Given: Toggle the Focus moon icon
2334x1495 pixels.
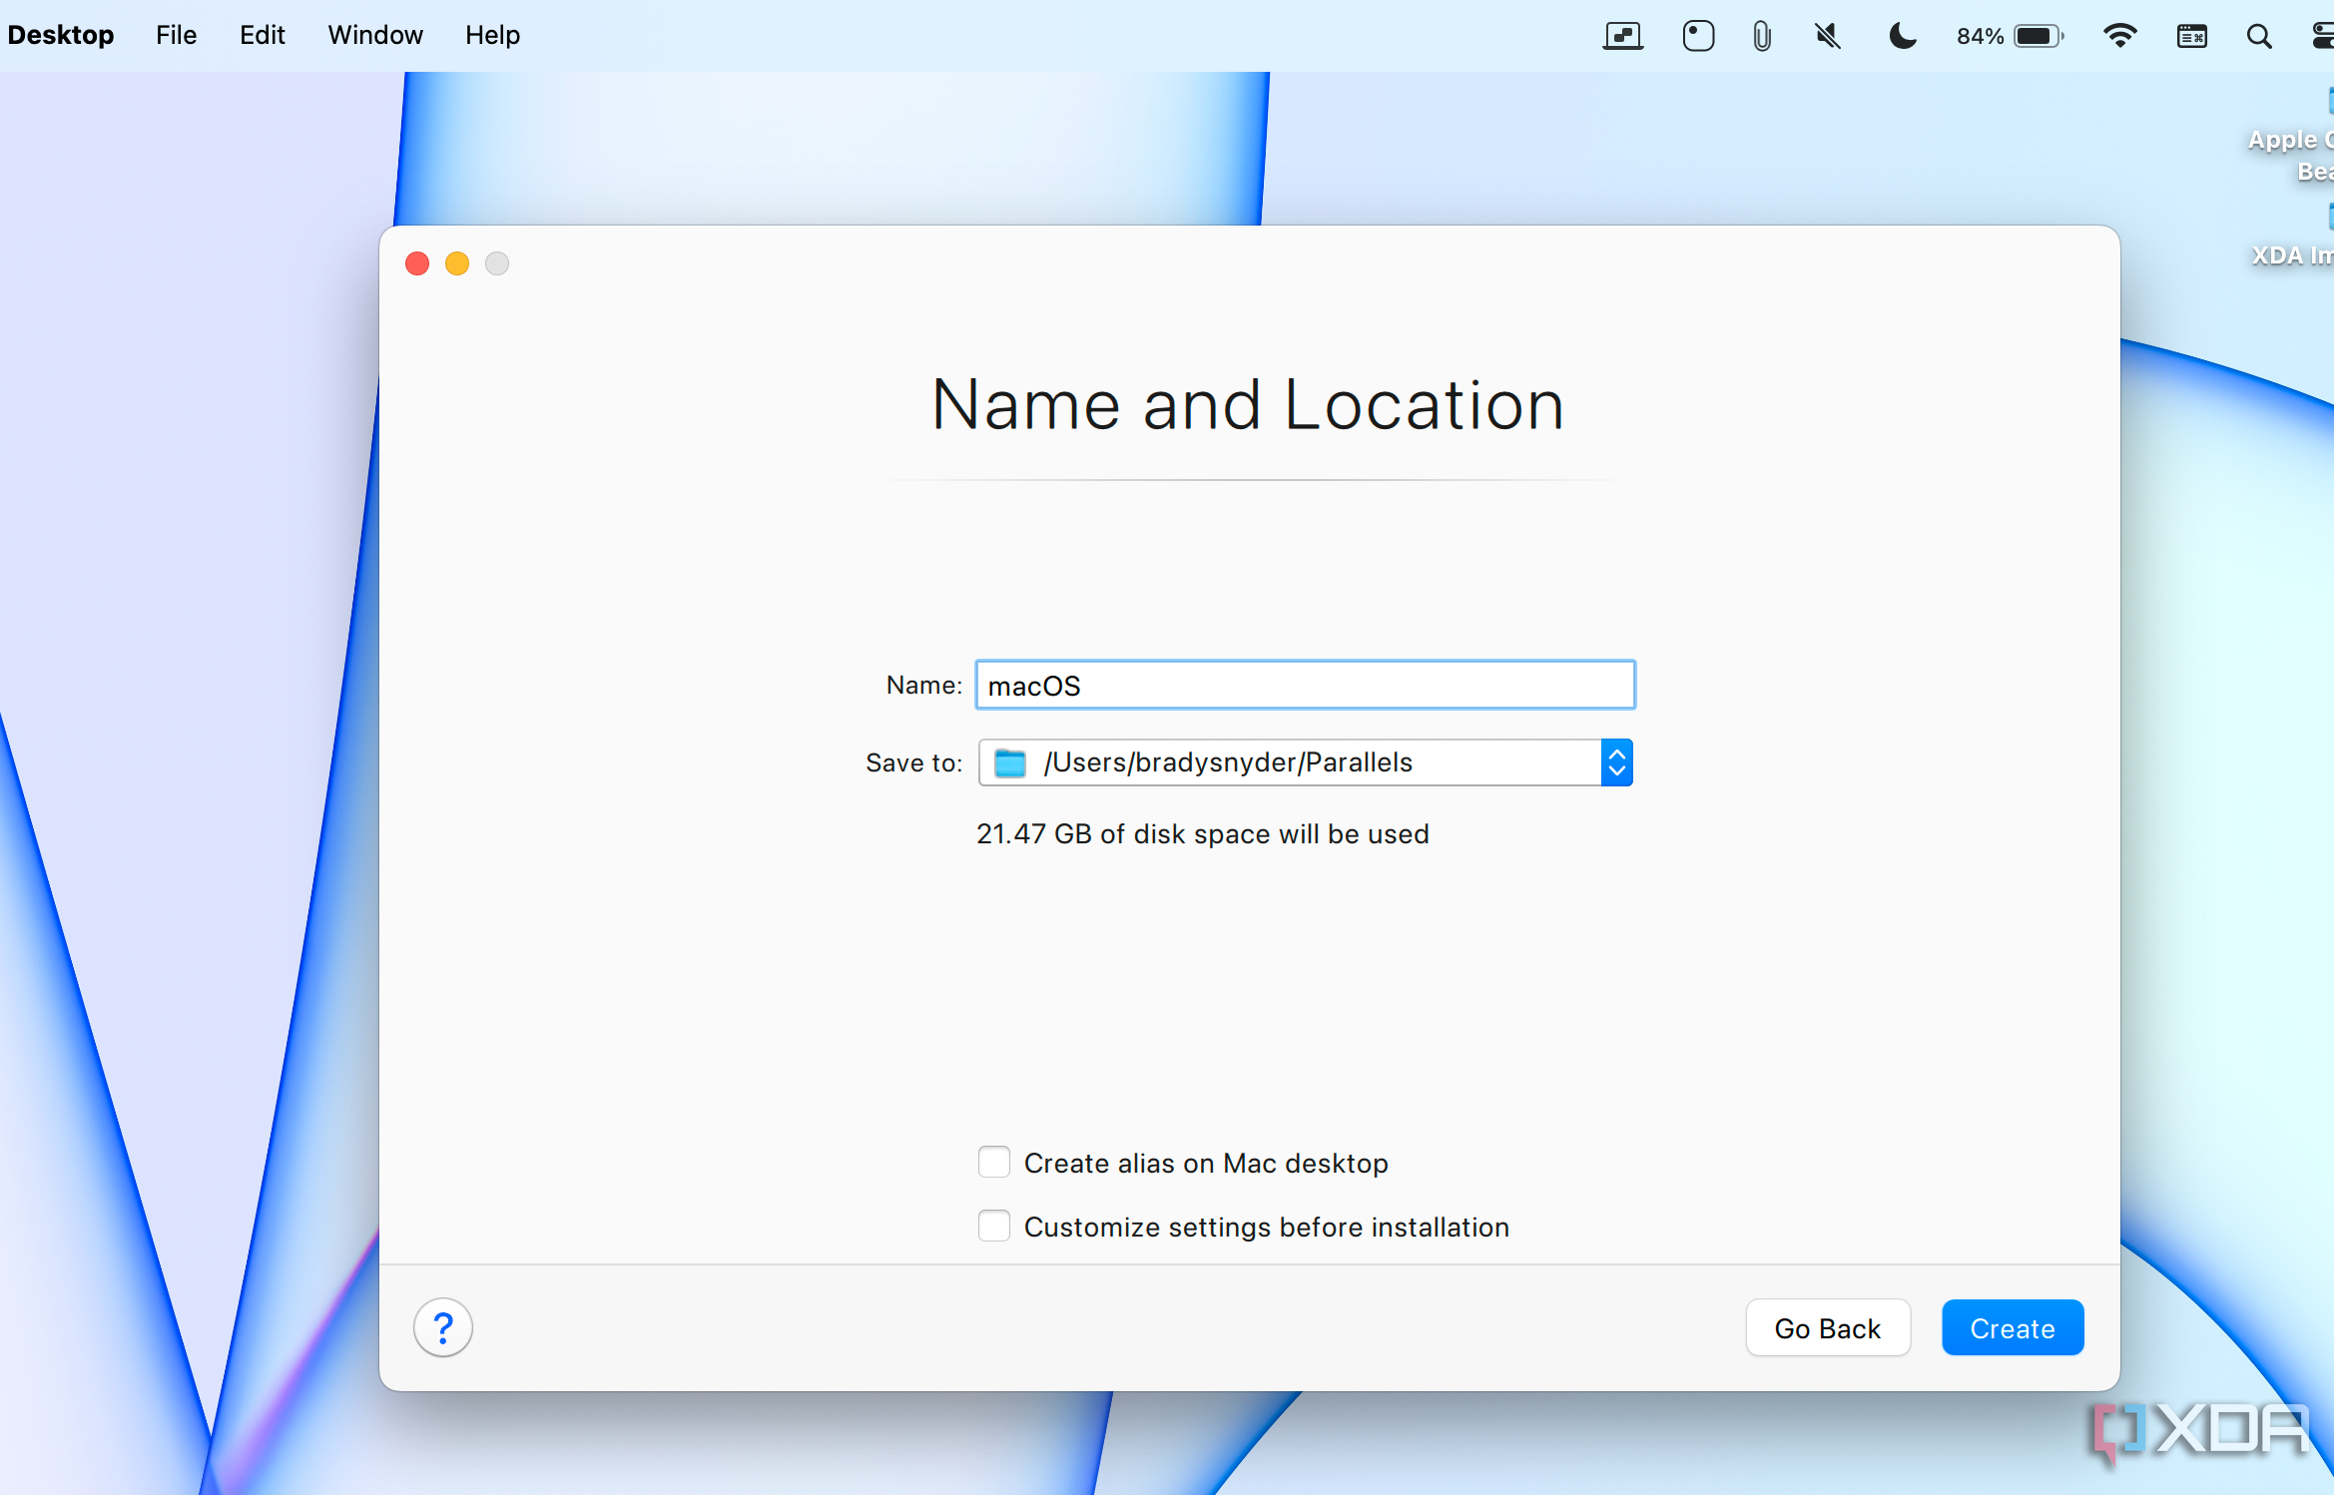Looking at the screenshot, I should click(x=1902, y=36).
